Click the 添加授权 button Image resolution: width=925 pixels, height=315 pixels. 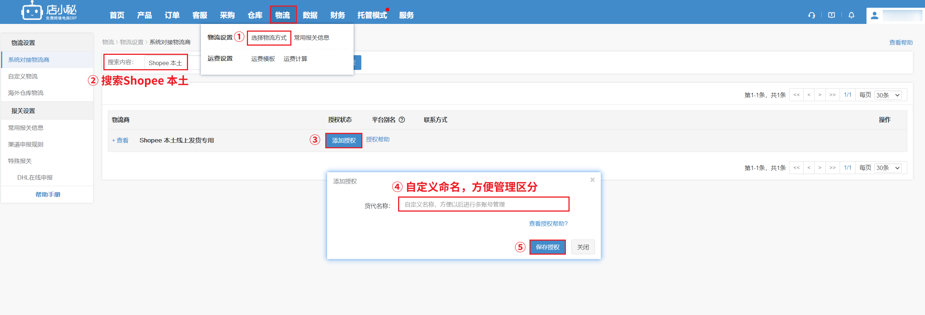tap(344, 141)
